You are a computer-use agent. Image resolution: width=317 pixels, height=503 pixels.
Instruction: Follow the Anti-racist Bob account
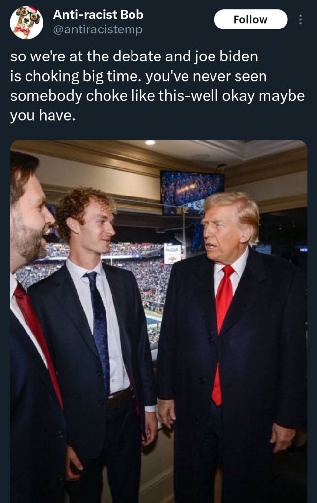250,20
